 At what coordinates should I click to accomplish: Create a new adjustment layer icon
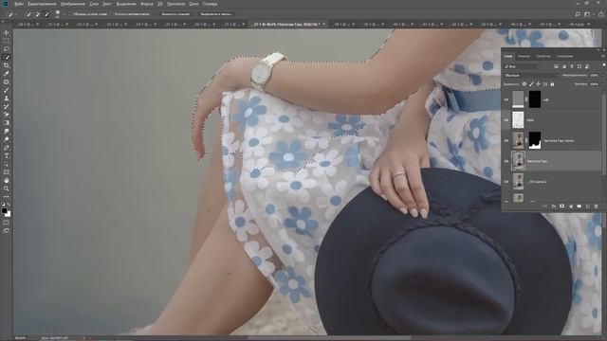(571, 206)
